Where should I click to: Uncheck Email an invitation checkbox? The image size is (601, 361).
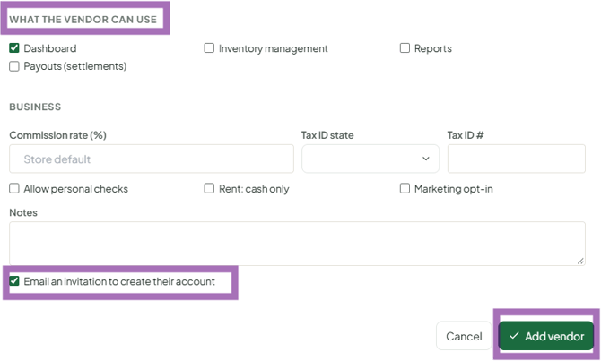(14, 281)
